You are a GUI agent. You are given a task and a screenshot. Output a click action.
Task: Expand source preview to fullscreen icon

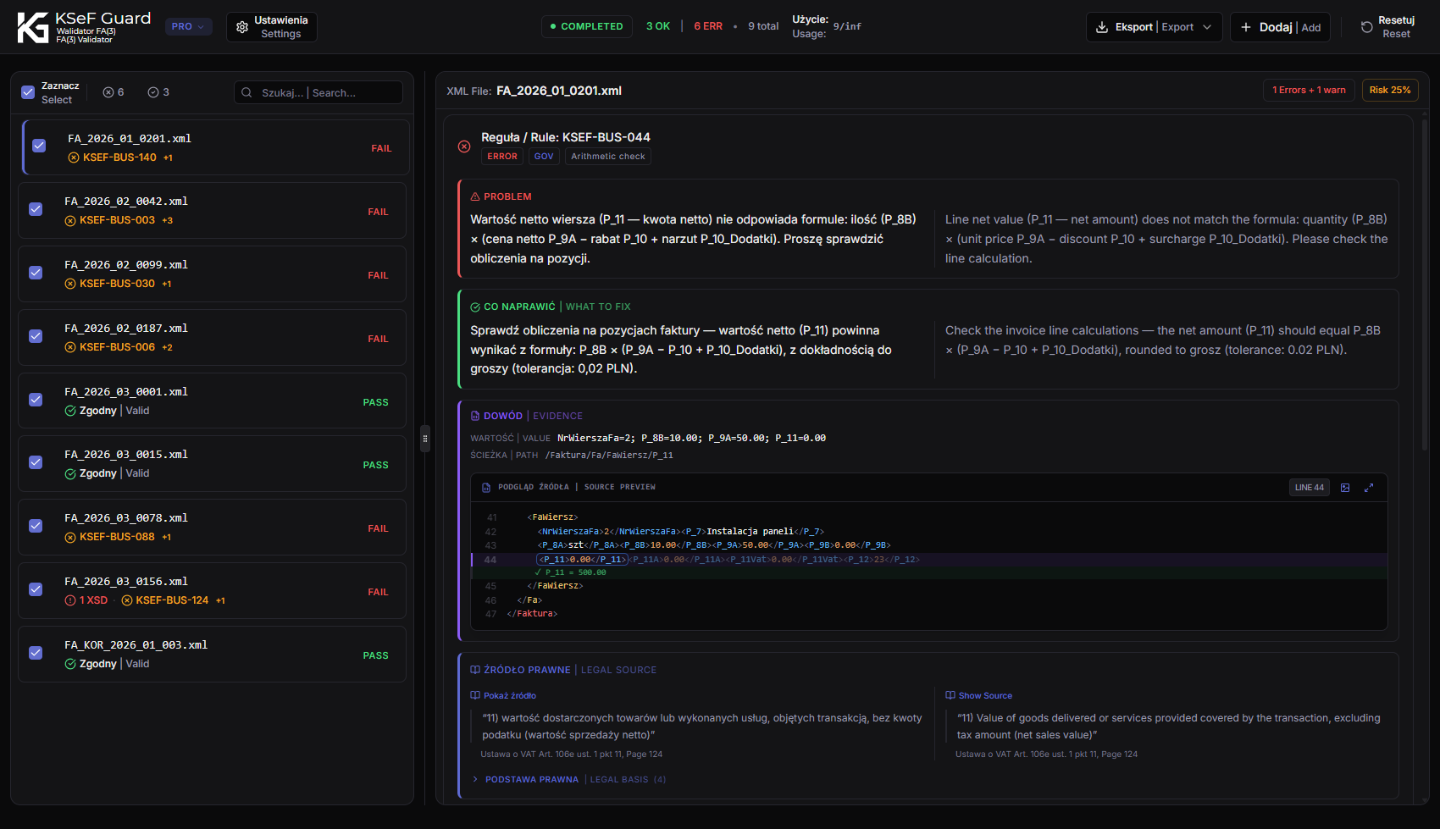point(1369,488)
